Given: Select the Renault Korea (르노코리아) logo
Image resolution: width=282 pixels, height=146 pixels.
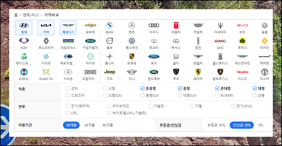Looking at the screenshot, I should click(46, 41).
